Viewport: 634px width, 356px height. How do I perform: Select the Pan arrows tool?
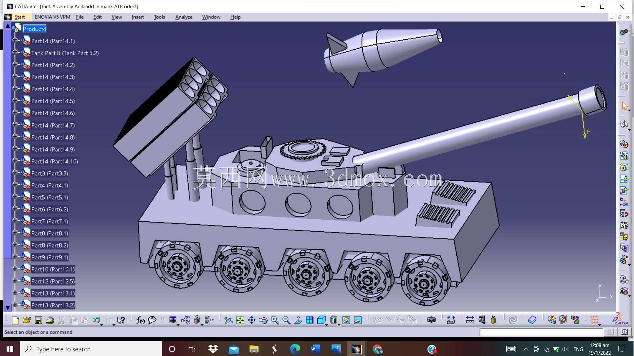(251, 320)
